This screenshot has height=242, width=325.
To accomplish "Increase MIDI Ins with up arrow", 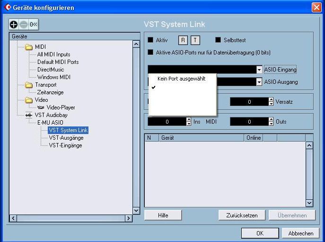I will [189, 119].
